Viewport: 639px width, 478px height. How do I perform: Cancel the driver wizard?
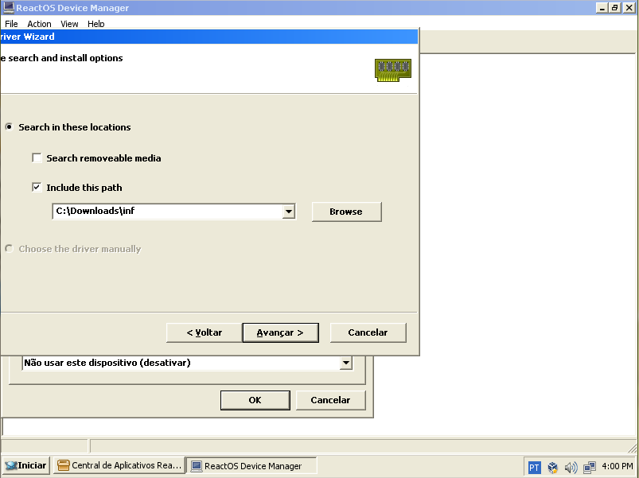click(368, 332)
